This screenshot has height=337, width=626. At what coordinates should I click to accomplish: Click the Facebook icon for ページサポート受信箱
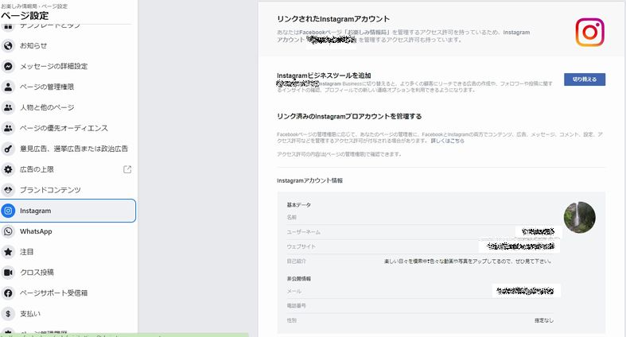pyautogui.click(x=8, y=293)
